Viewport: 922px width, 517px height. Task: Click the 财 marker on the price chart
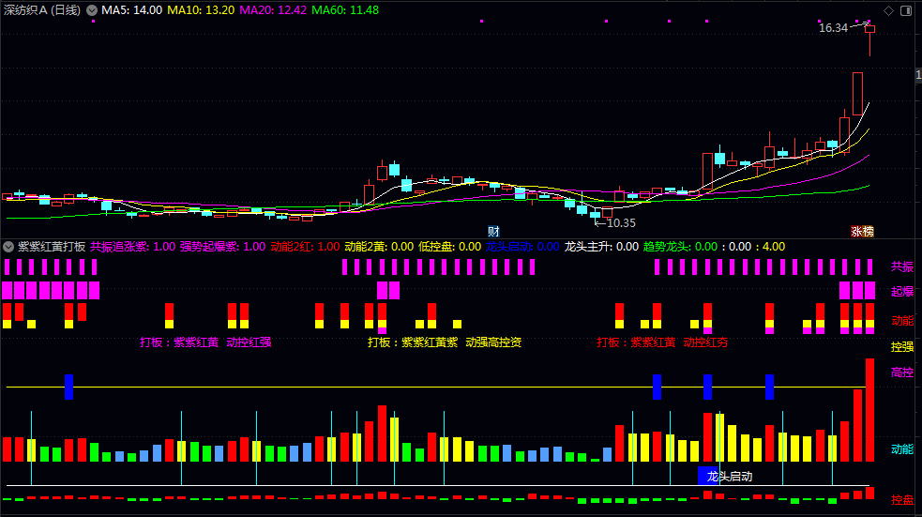493,231
